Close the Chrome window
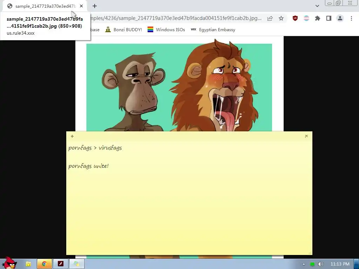This screenshot has height=269, width=359. coord(350,3)
